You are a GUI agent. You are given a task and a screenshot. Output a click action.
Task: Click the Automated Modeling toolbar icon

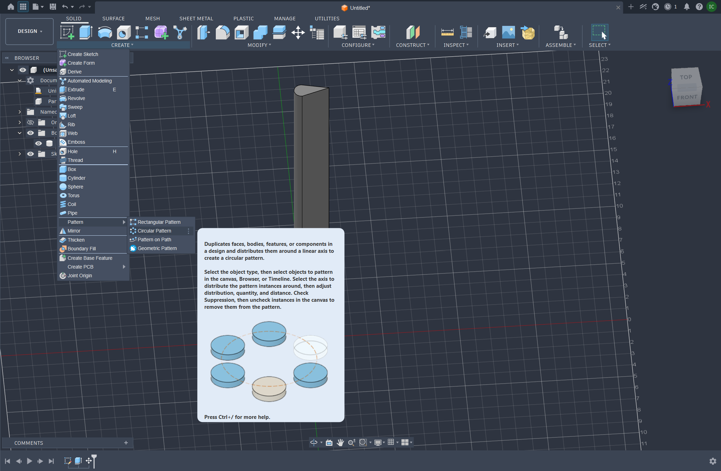tap(180, 32)
